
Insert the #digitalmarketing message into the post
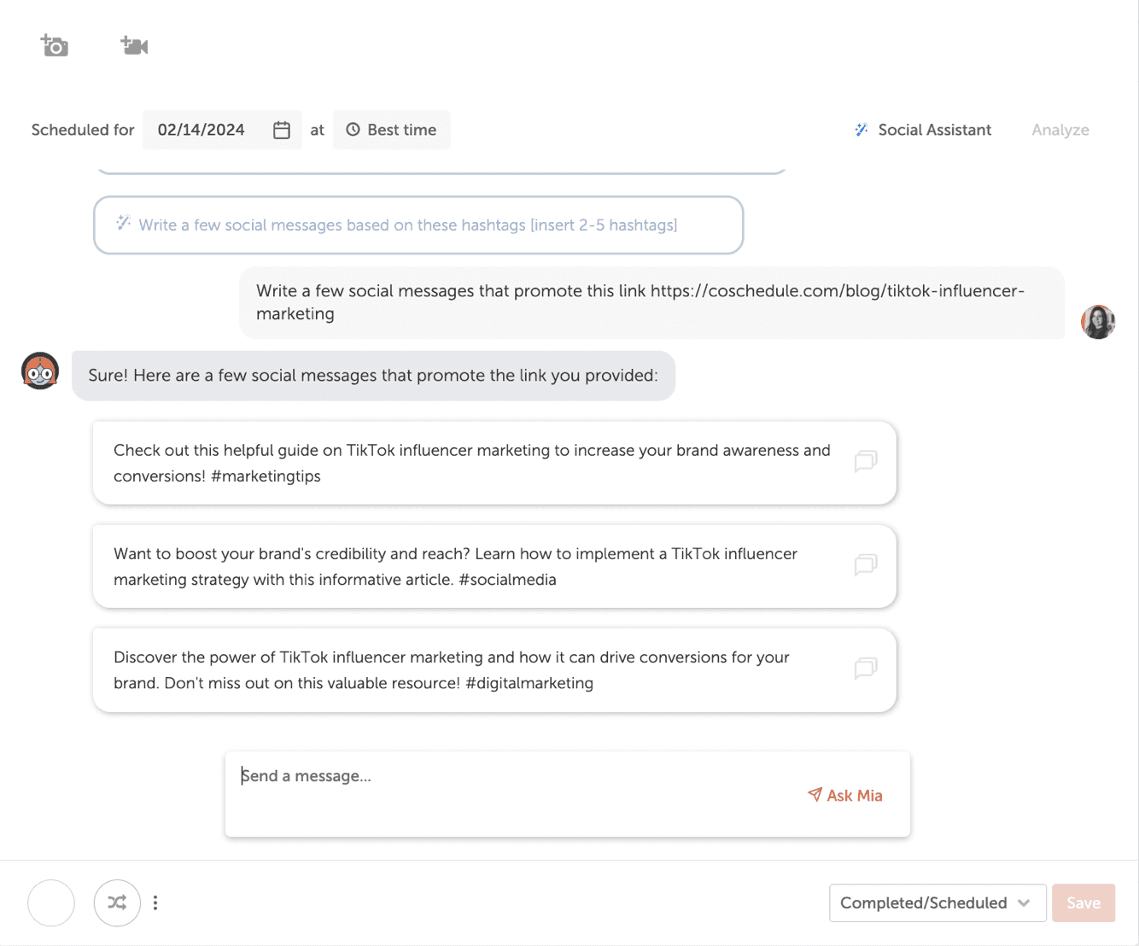pos(865,669)
